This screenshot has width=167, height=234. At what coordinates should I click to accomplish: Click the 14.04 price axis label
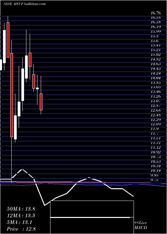pyautogui.click(x=156, y=78)
